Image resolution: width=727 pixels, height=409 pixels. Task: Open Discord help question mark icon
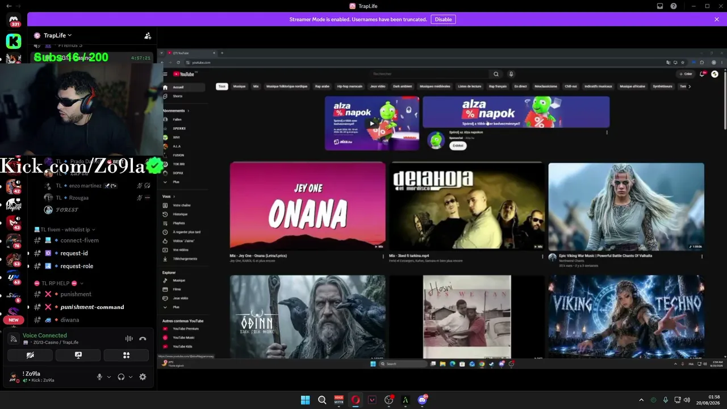[x=674, y=6]
